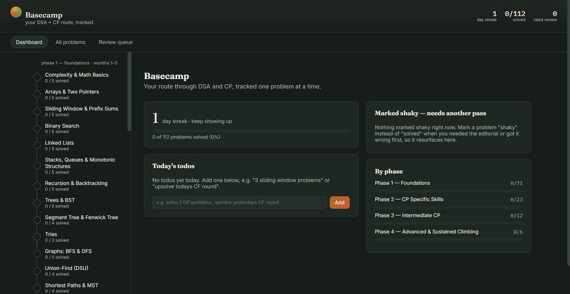
Task: Open the Tries topic
Action: 51,234
